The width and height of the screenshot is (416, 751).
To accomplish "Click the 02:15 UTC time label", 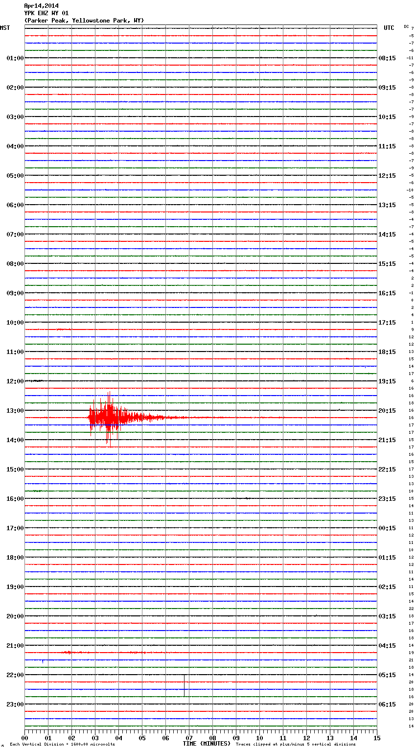I will [387, 587].
